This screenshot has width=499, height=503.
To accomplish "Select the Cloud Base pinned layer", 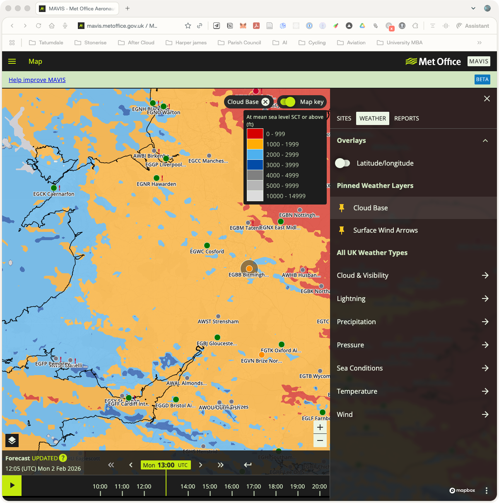I will (x=413, y=208).
